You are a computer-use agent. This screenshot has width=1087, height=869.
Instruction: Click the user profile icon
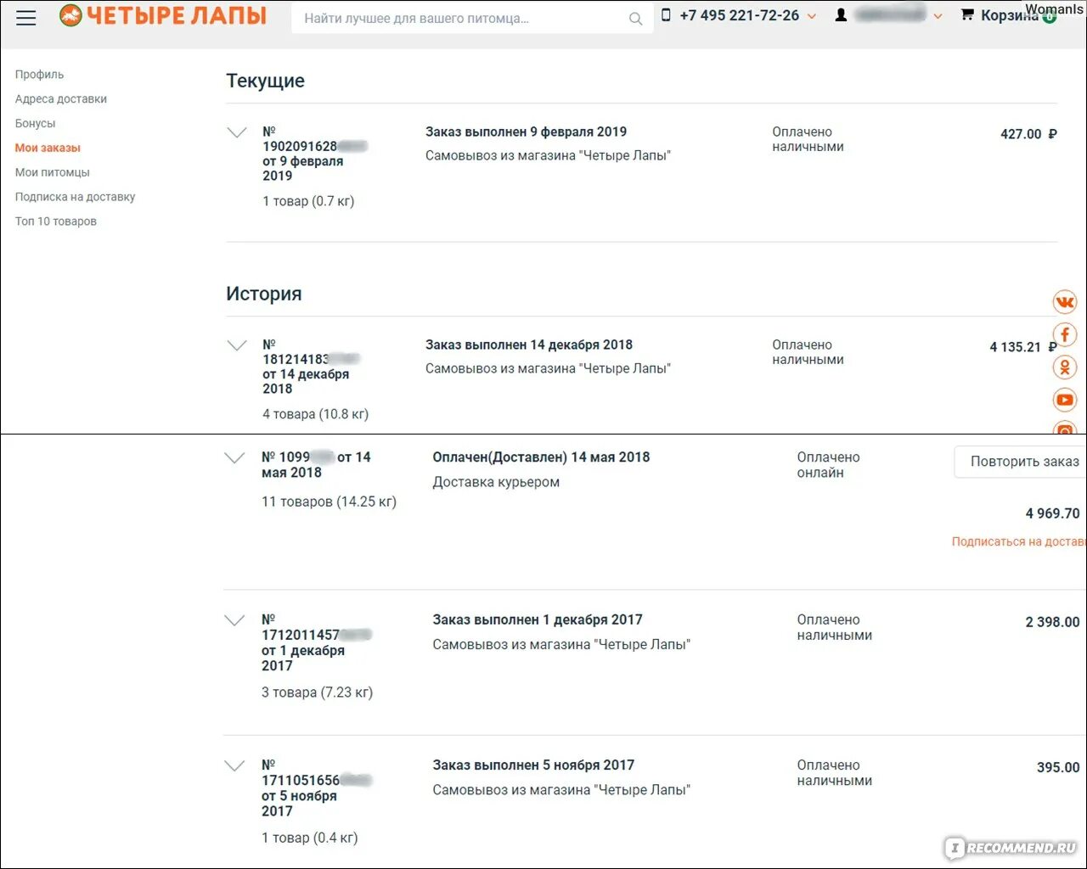(x=841, y=15)
